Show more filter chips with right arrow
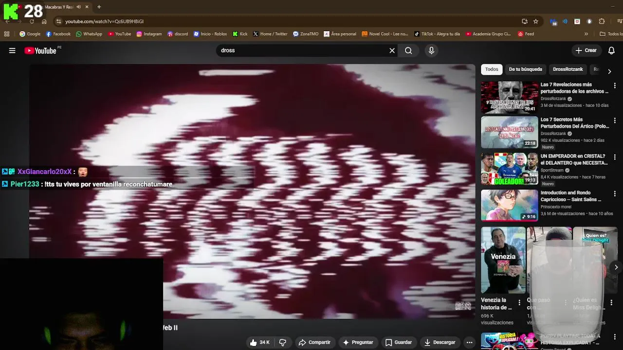Image resolution: width=623 pixels, height=350 pixels. click(x=609, y=71)
